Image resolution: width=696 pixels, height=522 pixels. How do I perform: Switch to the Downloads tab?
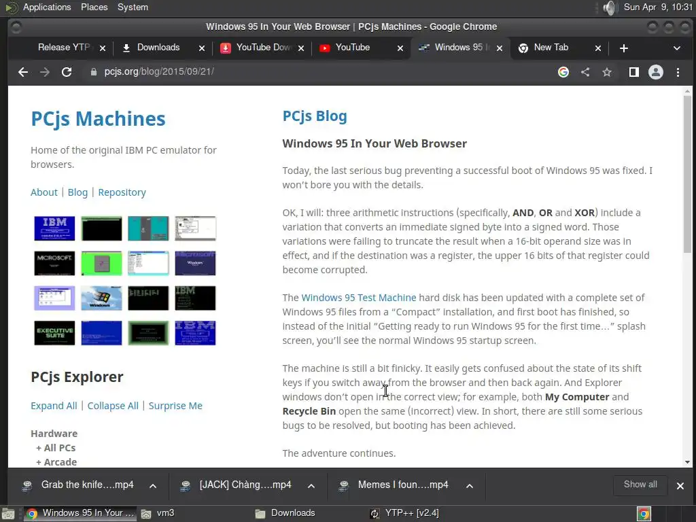coord(158,48)
